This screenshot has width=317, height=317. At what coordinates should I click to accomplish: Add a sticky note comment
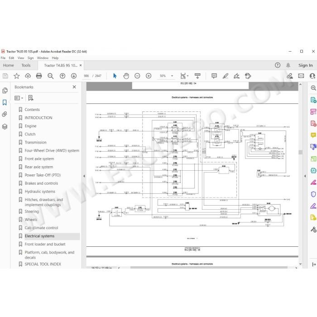(214, 76)
